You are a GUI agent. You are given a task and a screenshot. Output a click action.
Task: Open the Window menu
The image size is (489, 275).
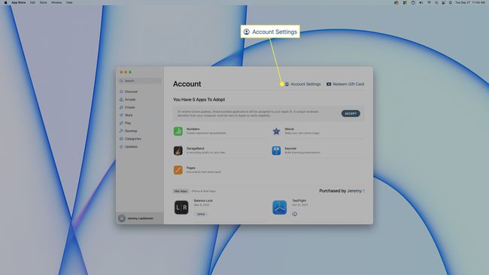click(x=56, y=2)
